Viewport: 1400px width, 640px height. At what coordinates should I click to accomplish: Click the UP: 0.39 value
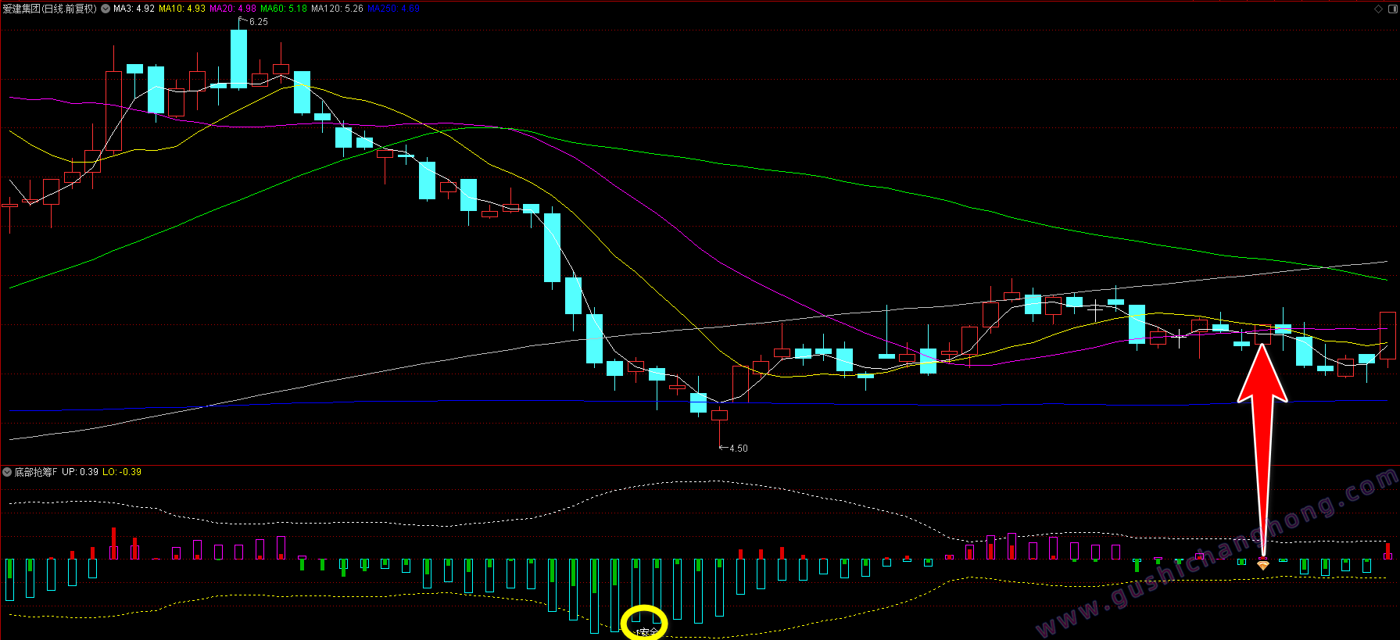(81, 472)
